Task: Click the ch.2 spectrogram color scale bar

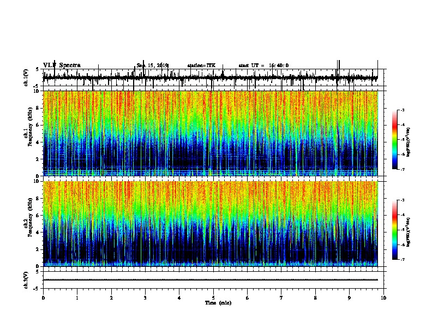Action: click(x=394, y=230)
